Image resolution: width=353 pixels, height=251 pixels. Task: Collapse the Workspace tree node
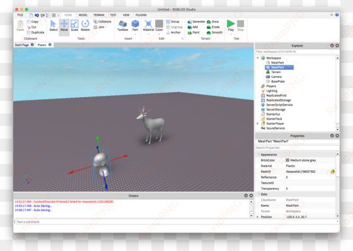(258, 58)
